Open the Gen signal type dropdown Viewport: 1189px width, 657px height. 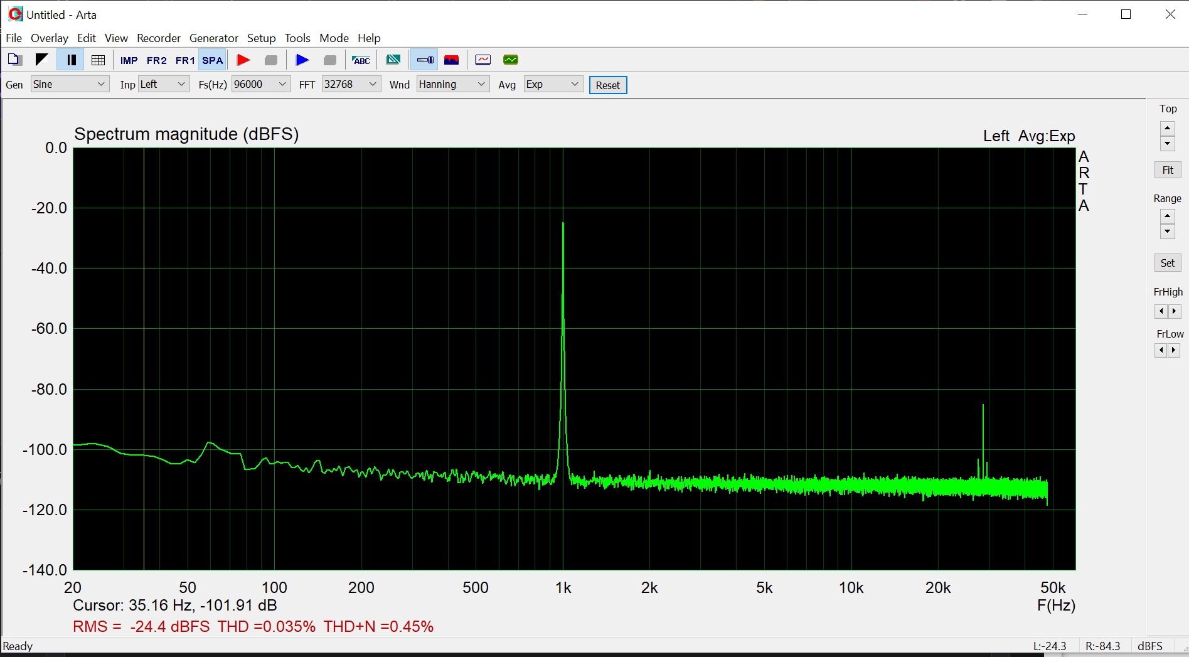(70, 84)
